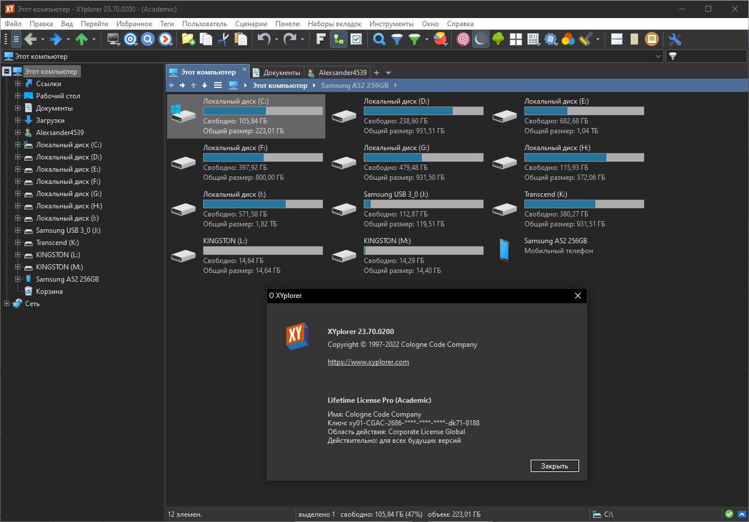
Task: Click the Cut scissors icon
Action: click(x=223, y=40)
